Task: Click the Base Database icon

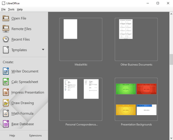Action: (6, 124)
